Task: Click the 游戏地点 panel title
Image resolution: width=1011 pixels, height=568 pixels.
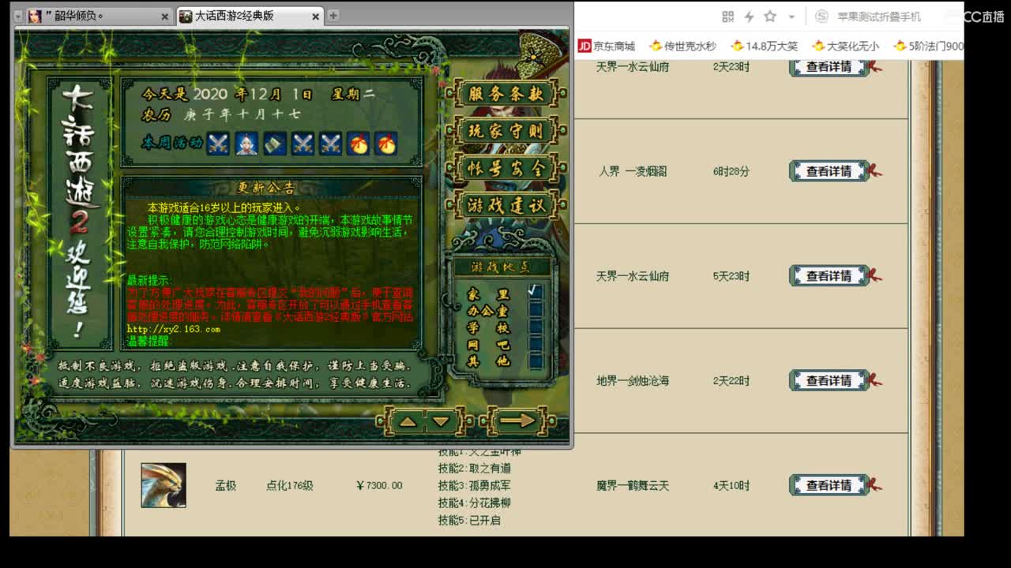Action: 501,267
